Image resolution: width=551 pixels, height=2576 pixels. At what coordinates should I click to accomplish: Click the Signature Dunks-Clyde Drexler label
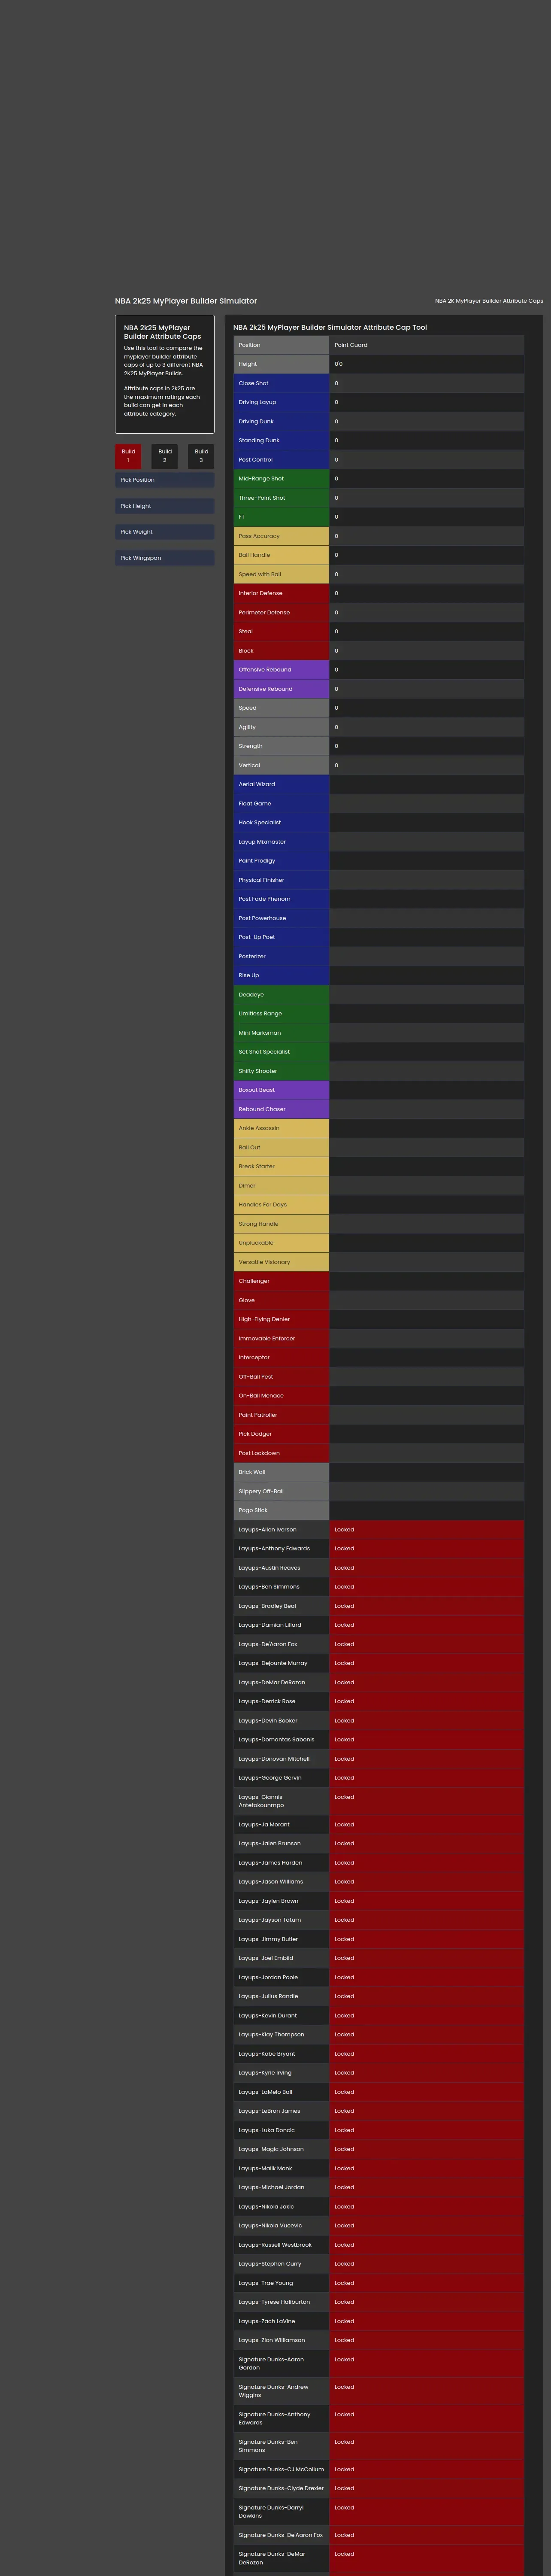[281, 2489]
